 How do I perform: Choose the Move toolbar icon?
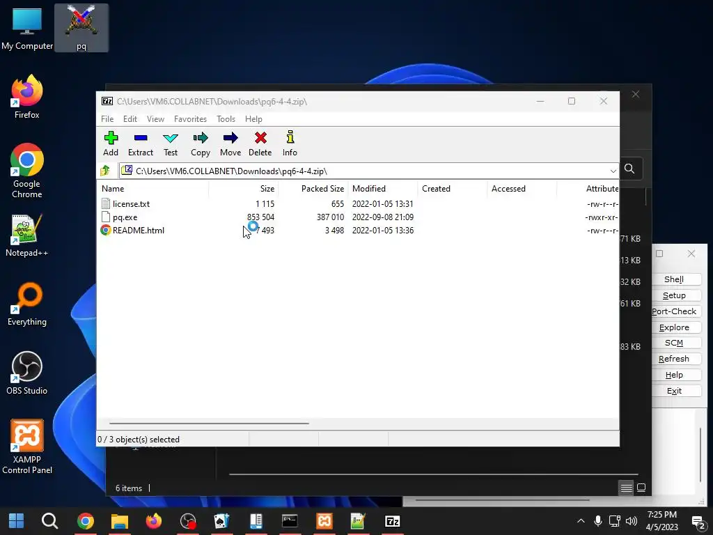coord(230,138)
